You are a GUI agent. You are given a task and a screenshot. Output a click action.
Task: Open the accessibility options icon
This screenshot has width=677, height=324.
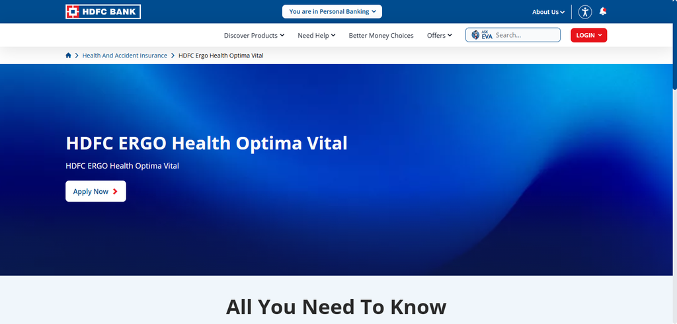585,12
